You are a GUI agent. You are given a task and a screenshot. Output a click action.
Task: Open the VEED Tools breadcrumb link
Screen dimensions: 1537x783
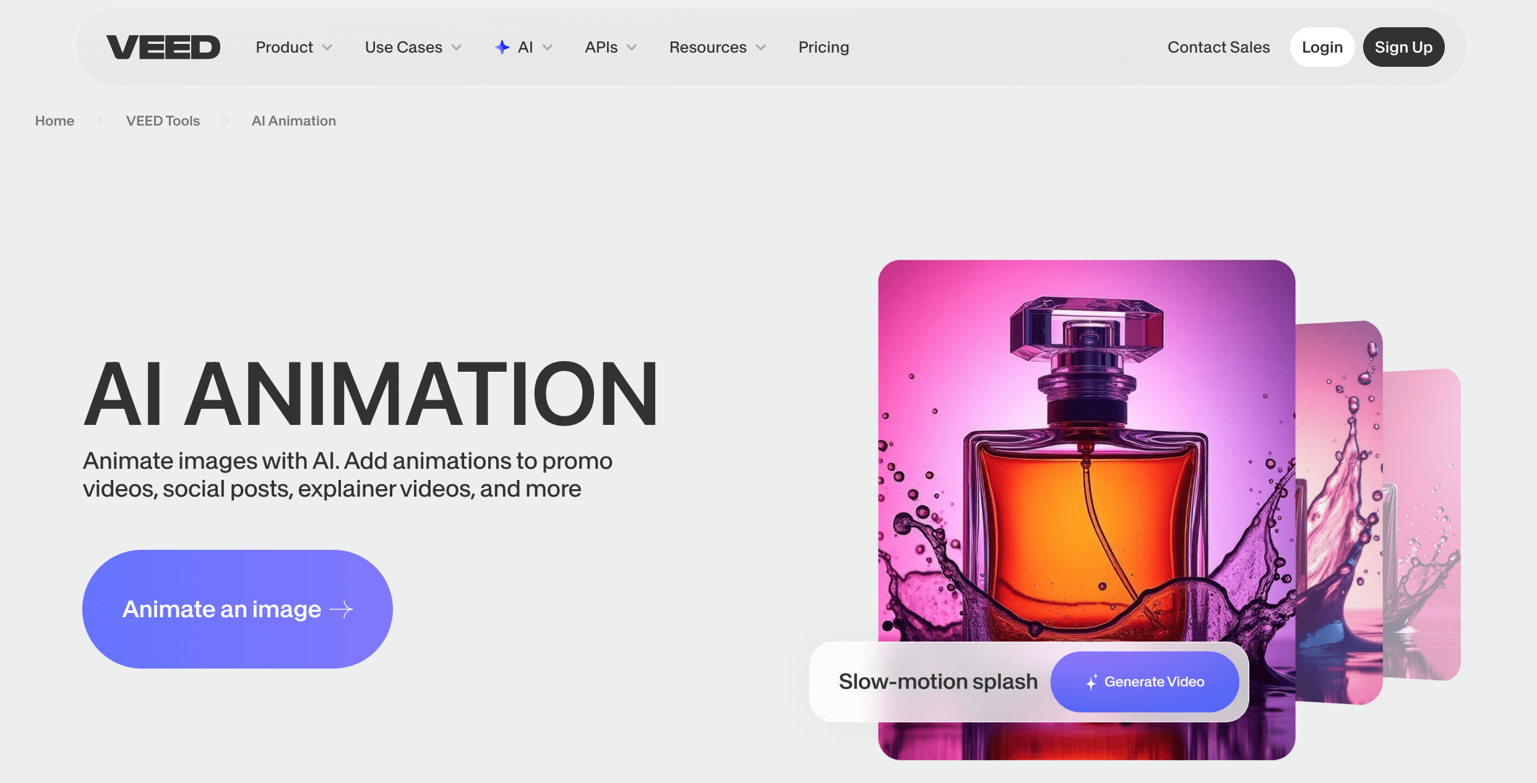[163, 121]
